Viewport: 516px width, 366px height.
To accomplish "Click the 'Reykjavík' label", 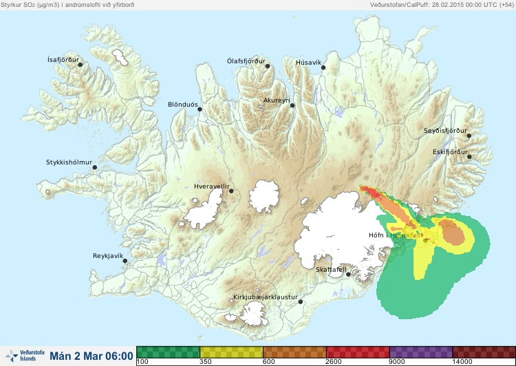I will [108, 256].
